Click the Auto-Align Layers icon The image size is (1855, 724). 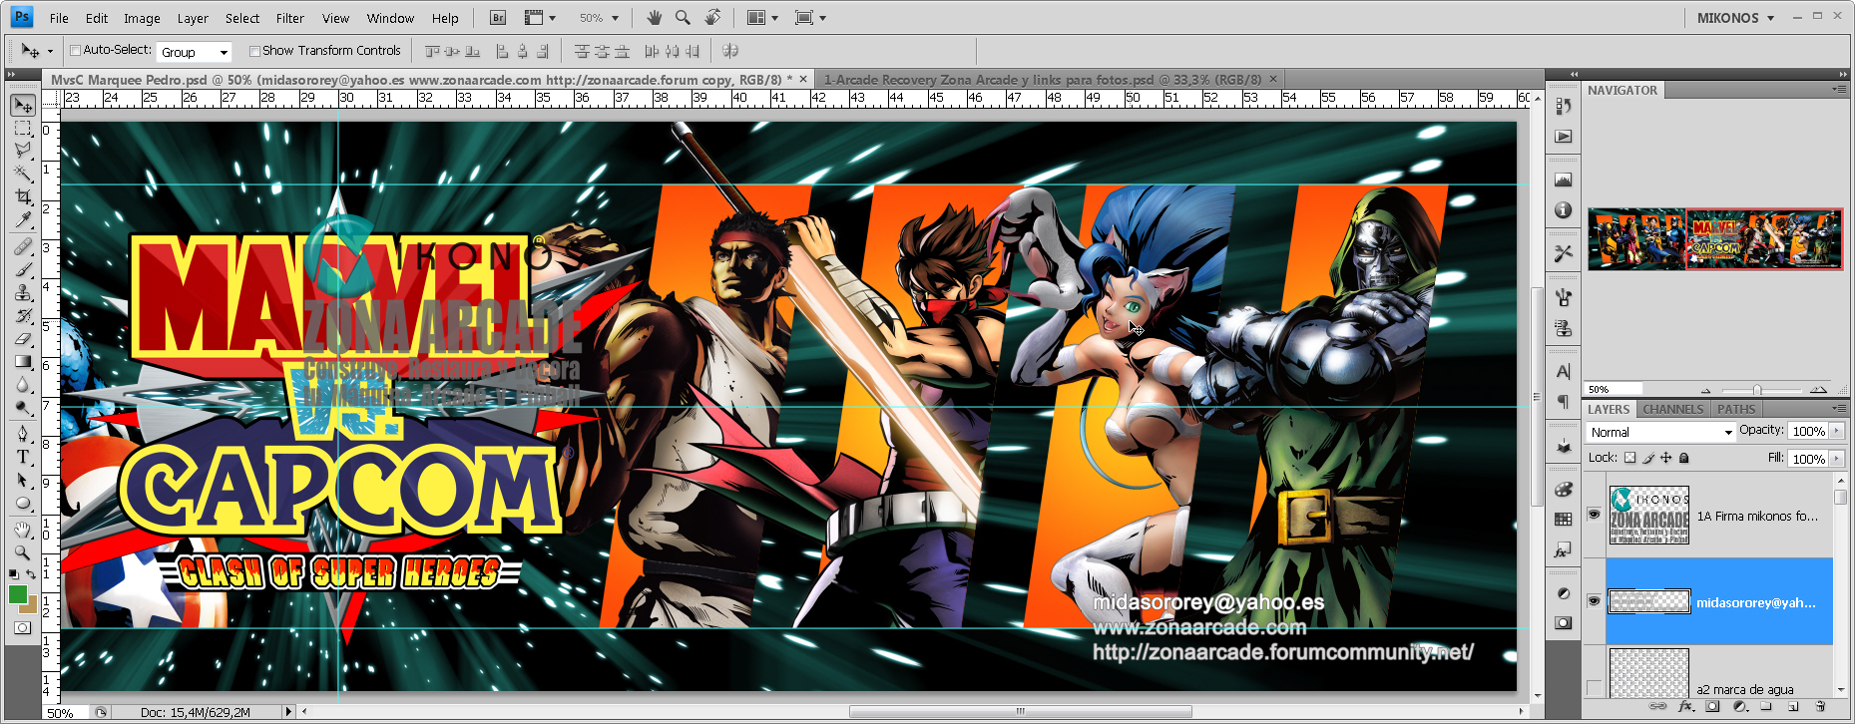tap(730, 51)
